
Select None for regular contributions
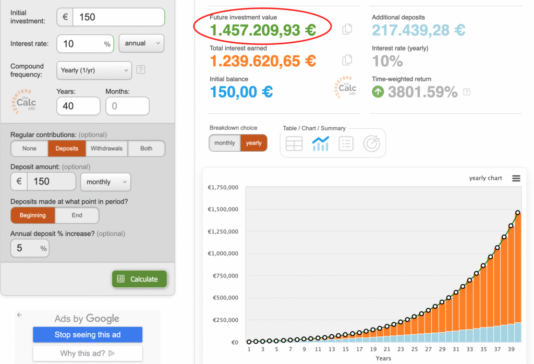(30, 149)
